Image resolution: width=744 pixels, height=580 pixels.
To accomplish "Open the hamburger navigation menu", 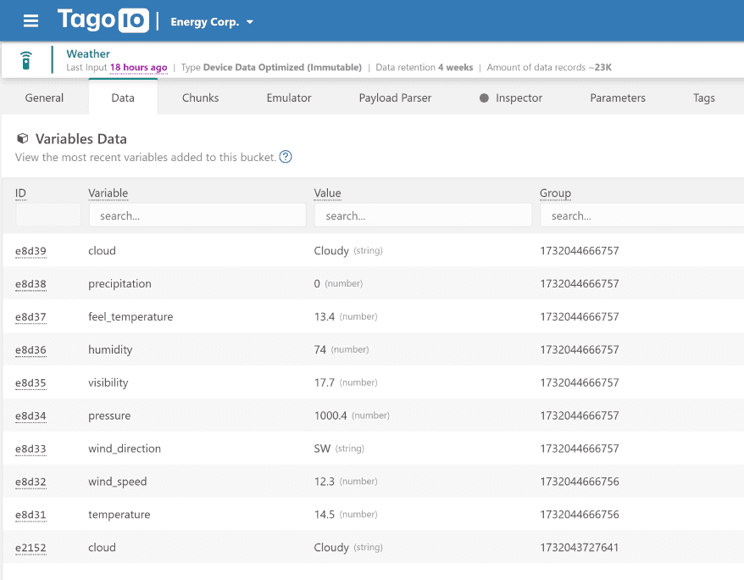I will click(x=31, y=21).
